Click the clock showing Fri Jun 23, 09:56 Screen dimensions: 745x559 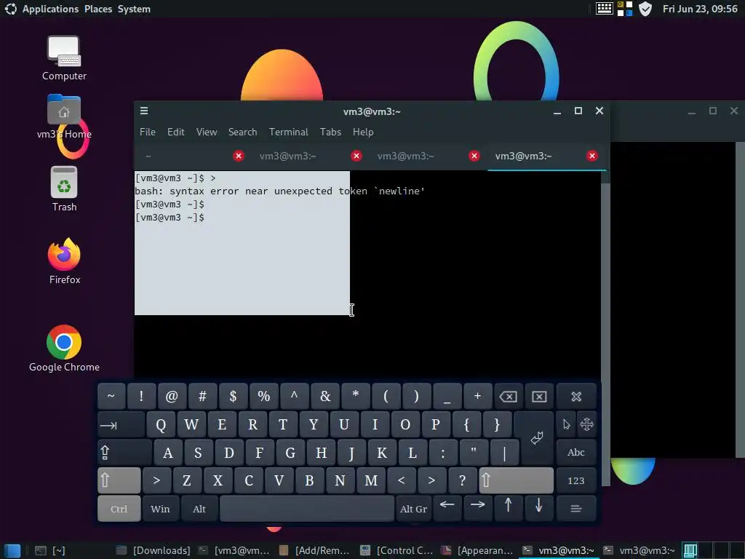pyautogui.click(x=700, y=9)
